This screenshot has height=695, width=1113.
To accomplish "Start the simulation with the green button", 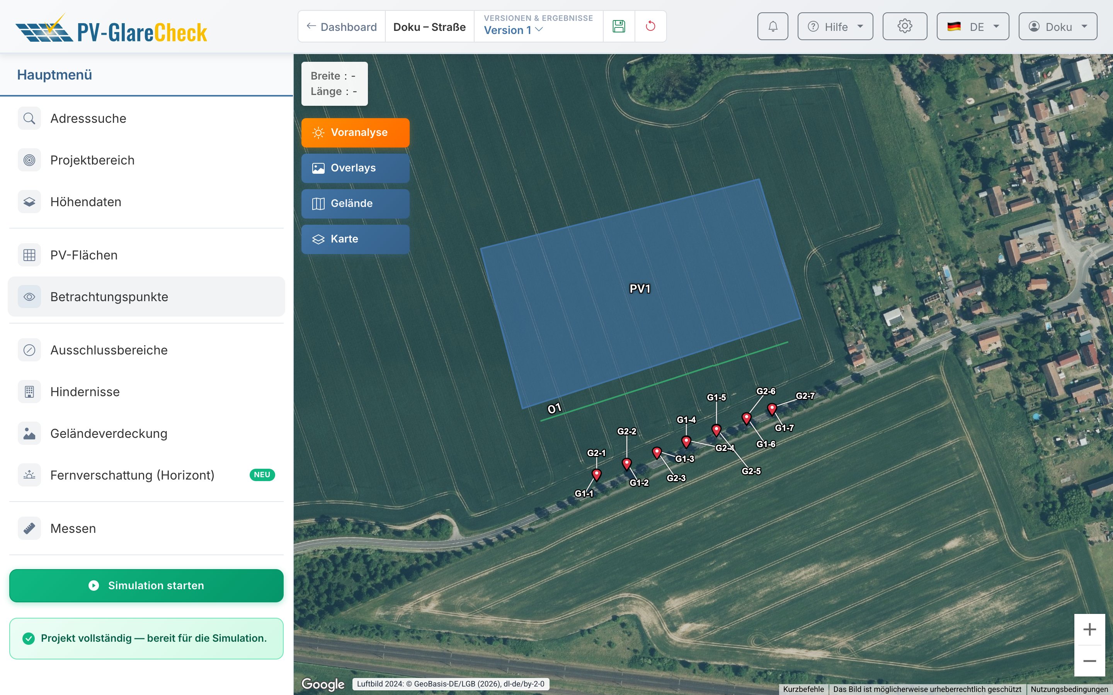I will pyautogui.click(x=146, y=586).
